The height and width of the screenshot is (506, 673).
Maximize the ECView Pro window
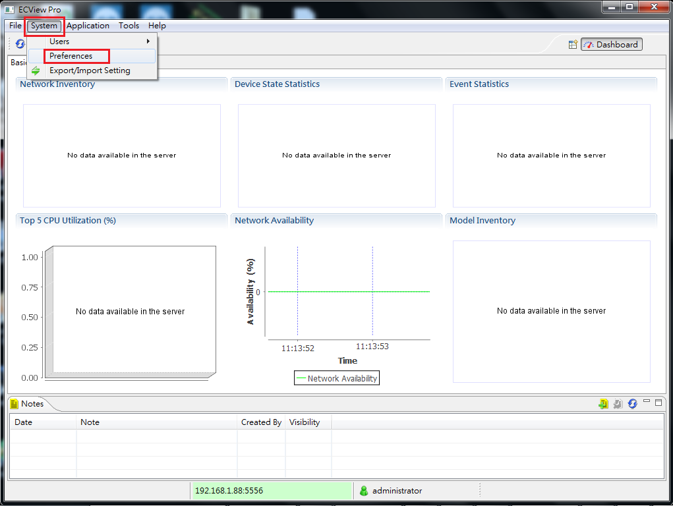tap(629, 7)
